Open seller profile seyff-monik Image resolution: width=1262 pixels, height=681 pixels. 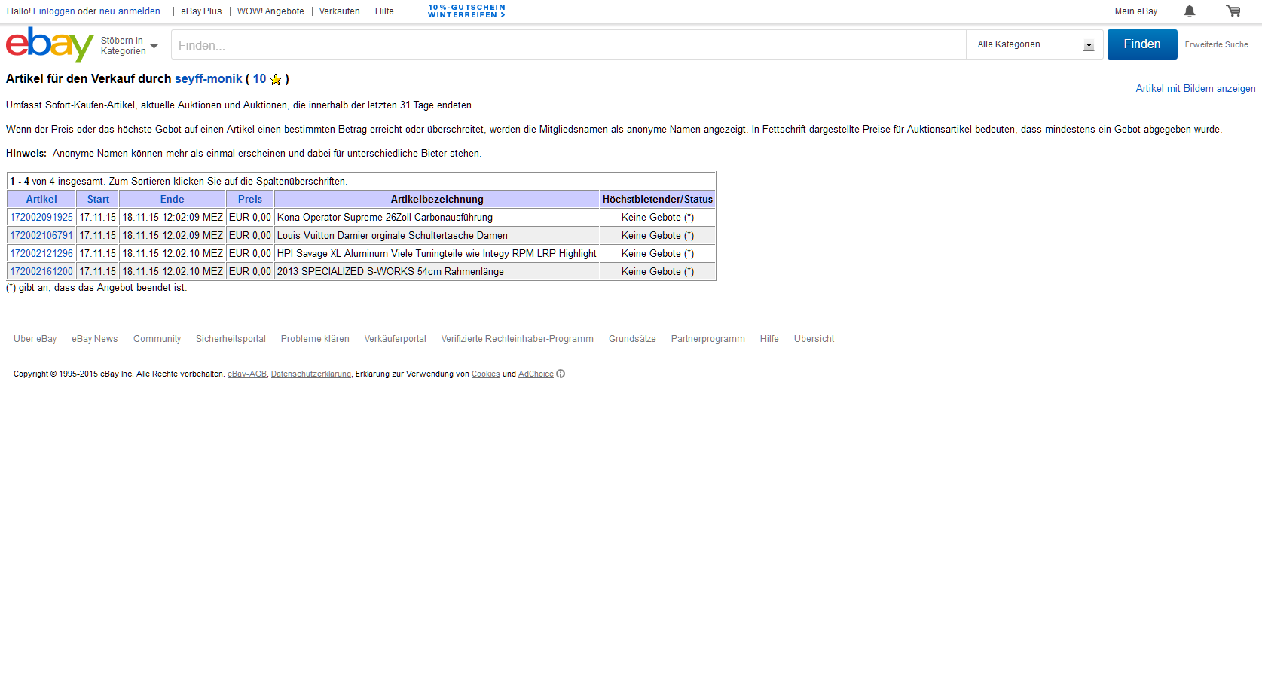pos(208,79)
